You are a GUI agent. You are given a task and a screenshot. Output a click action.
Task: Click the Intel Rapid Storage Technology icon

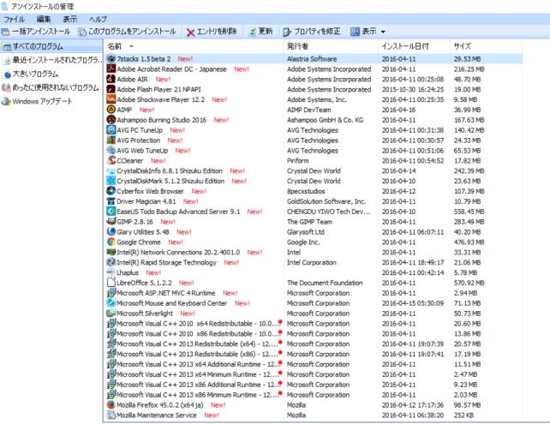[111, 262]
